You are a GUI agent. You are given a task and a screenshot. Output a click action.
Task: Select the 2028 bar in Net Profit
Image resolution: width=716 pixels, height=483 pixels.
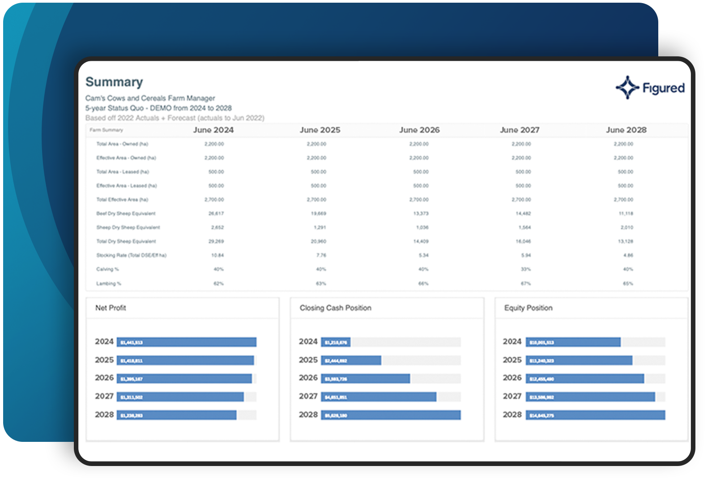177,415
